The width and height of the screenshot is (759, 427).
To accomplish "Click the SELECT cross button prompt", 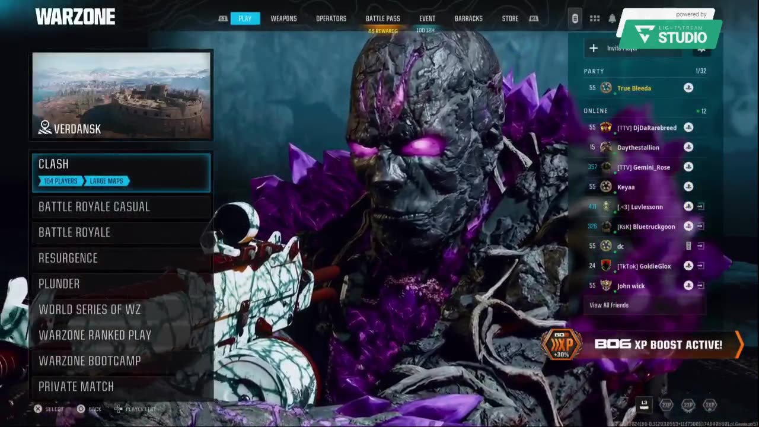I will click(49, 409).
